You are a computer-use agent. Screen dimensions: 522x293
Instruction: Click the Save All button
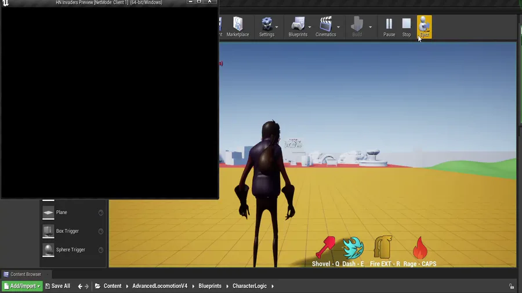57,286
